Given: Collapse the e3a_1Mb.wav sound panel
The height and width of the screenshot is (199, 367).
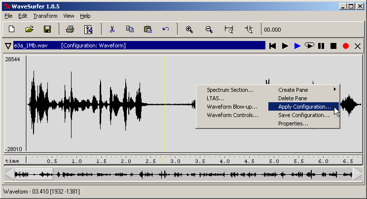Looking at the screenshot, I should (x=8, y=46).
